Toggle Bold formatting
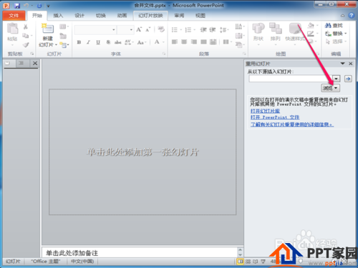 79,42
